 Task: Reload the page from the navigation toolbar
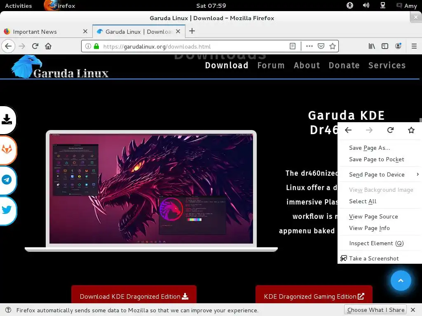[35, 46]
